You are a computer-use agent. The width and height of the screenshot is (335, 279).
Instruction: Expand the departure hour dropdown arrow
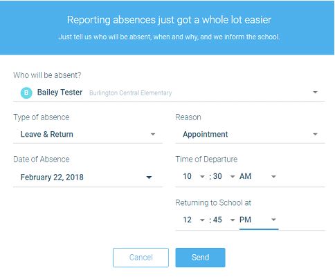202,177
